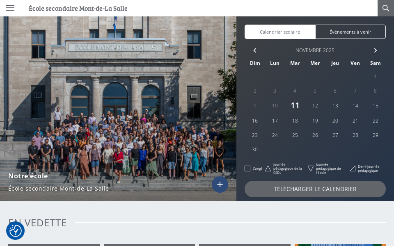Click the half-day pedagogical legend icon
Screen dimensions: 394x246
pyautogui.click(x=353, y=169)
